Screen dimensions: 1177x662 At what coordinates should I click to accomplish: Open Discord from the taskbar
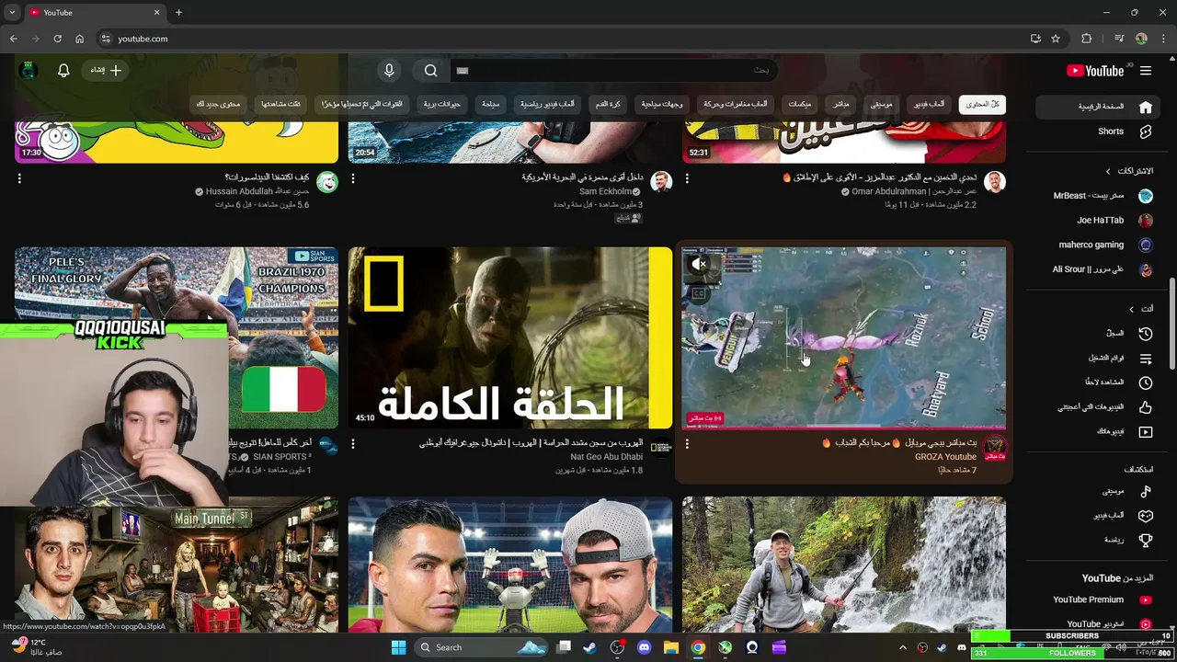coord(644,647)
